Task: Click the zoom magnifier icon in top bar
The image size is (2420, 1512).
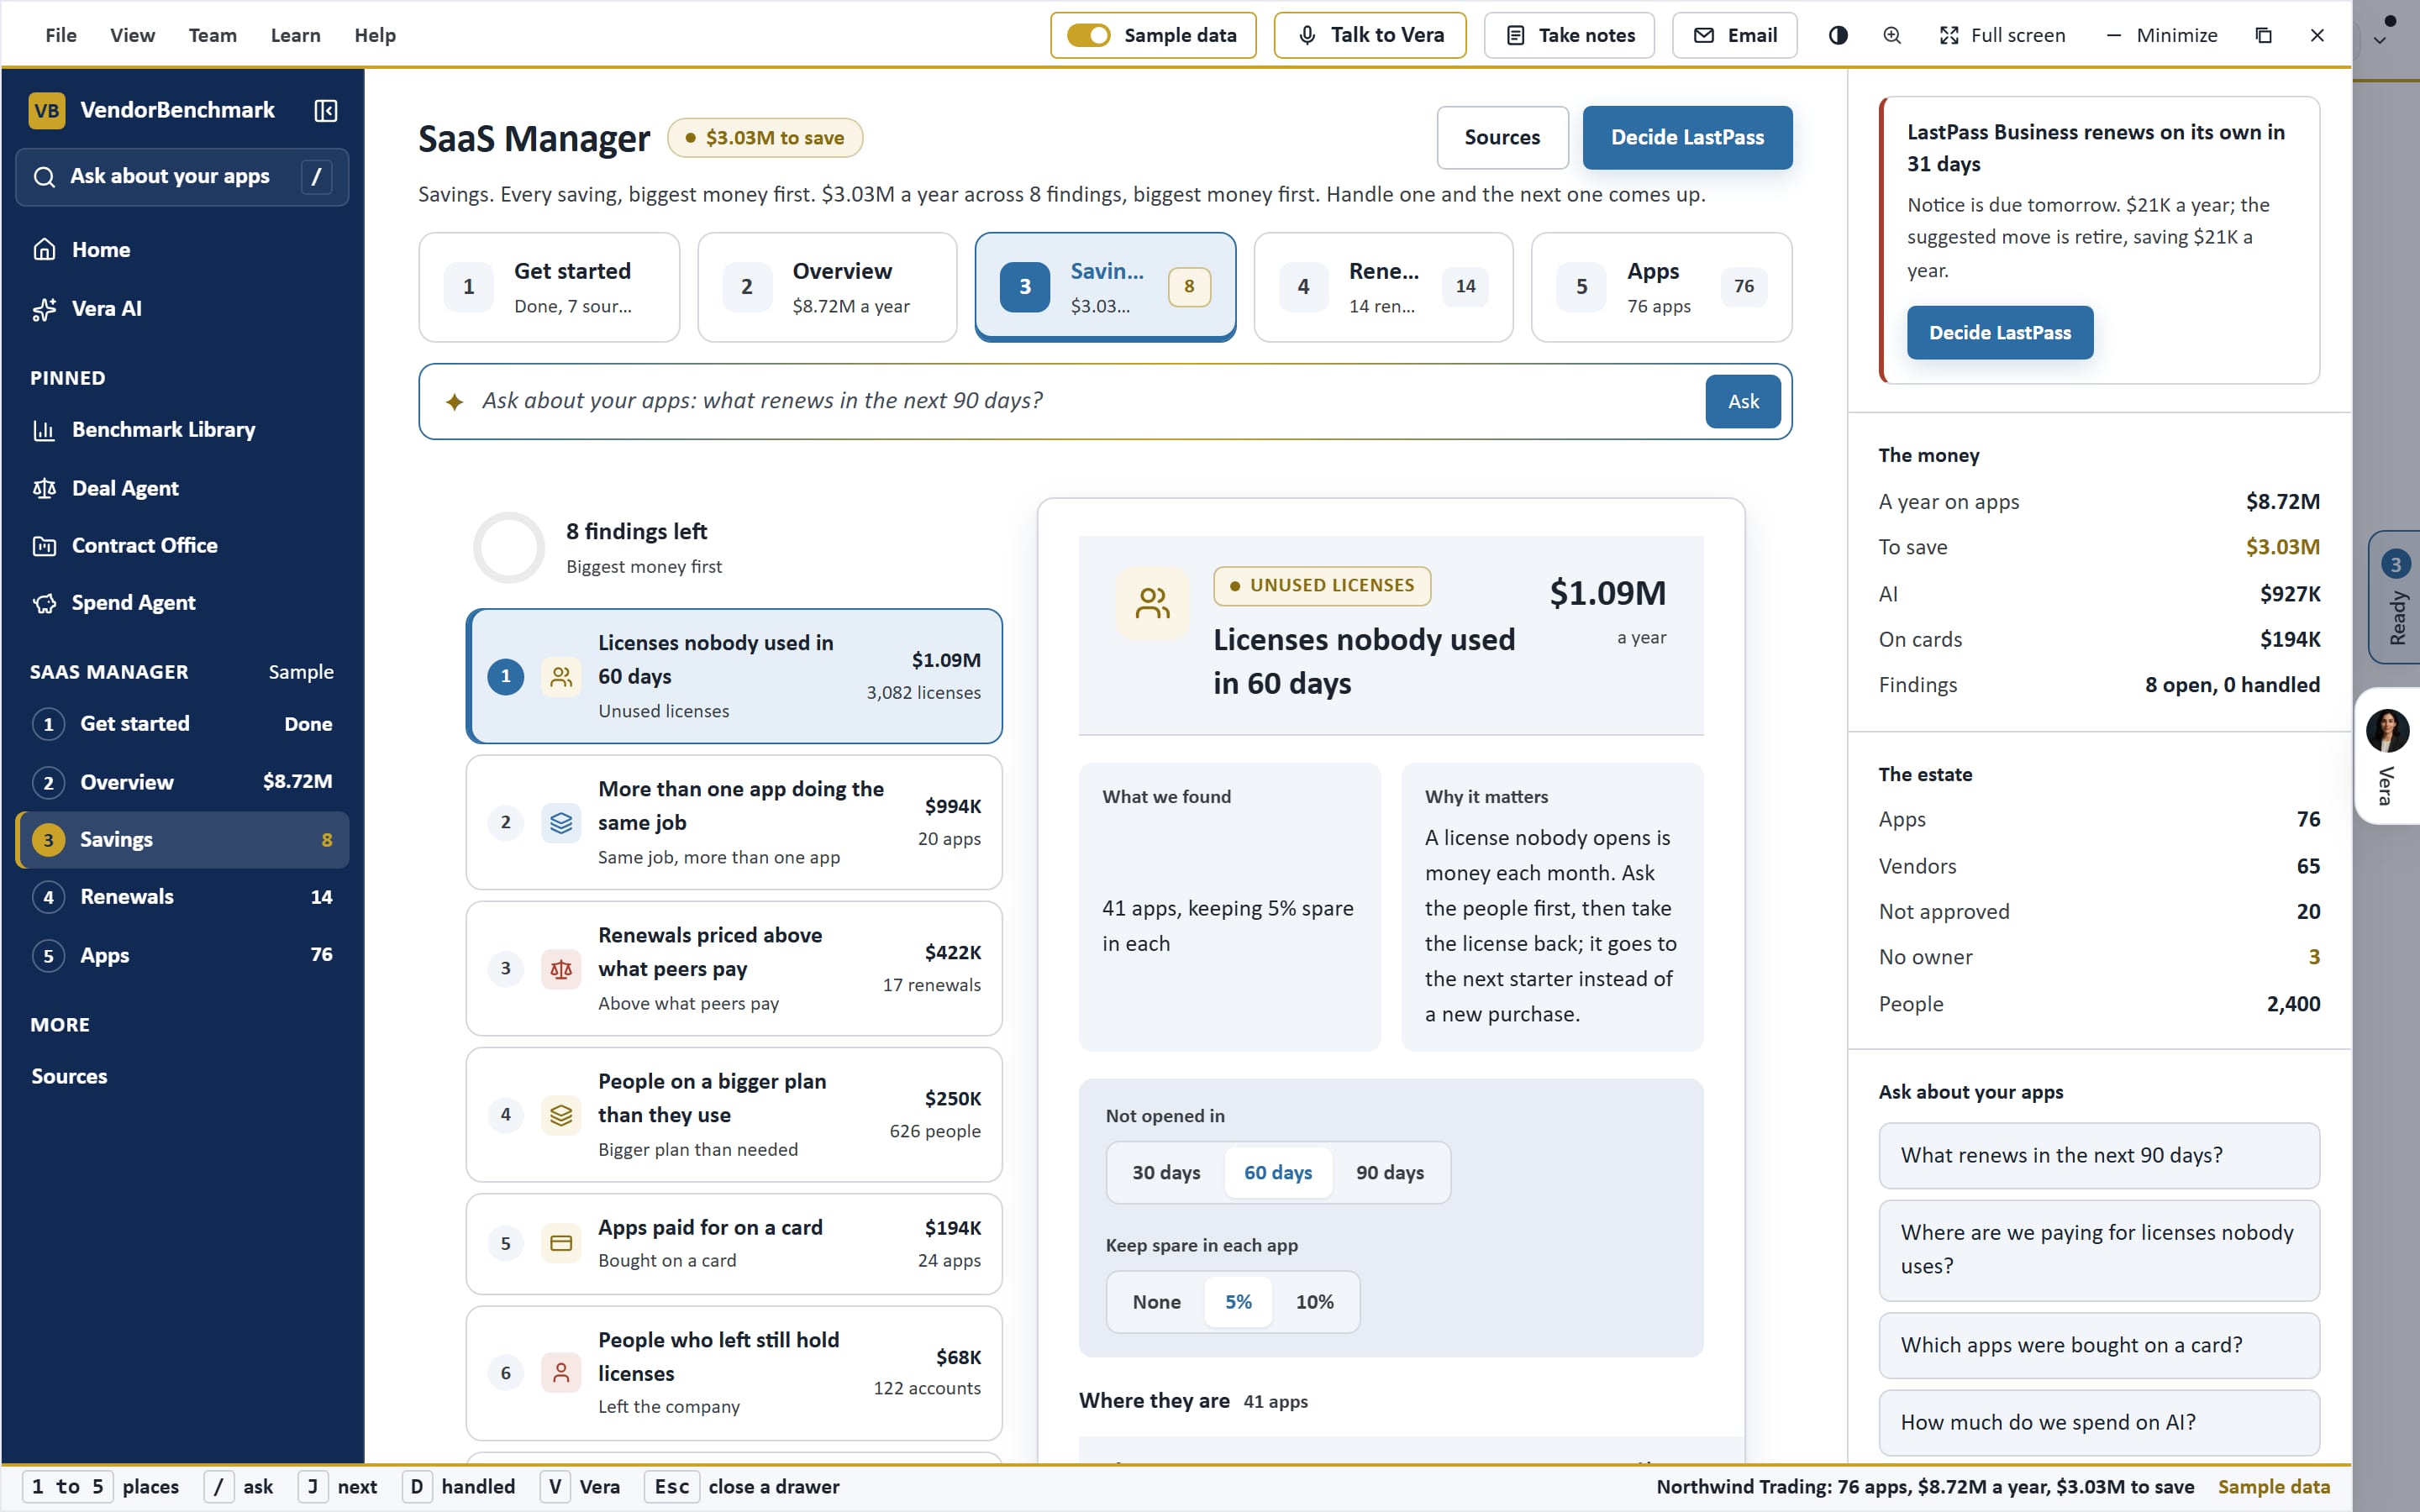Action: tap(1892, 35)
